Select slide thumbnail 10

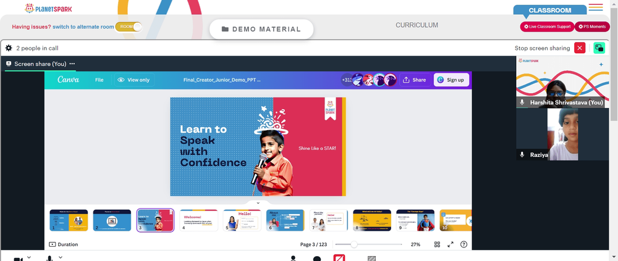pos(455,220)
